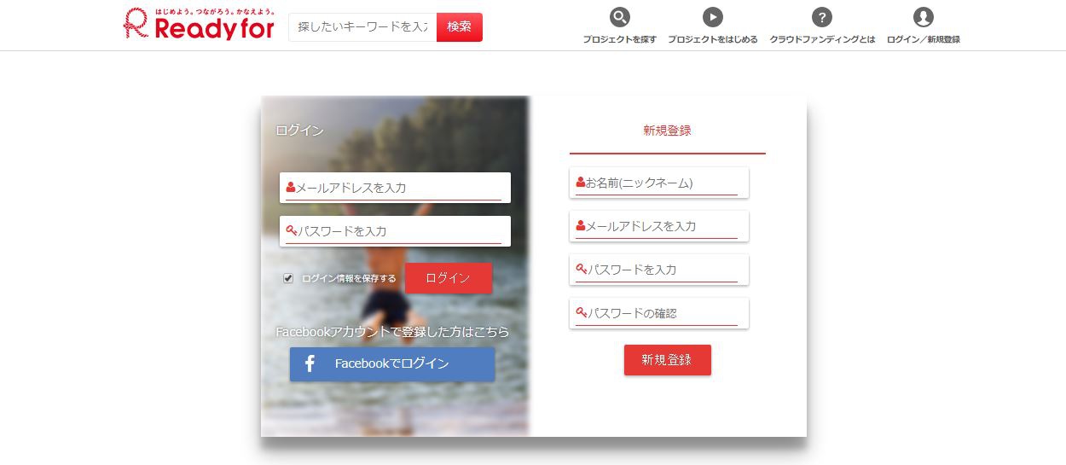Open the magnifier search projects icon
Viewport: 1066px width, 465px height.
pos(620,17)
